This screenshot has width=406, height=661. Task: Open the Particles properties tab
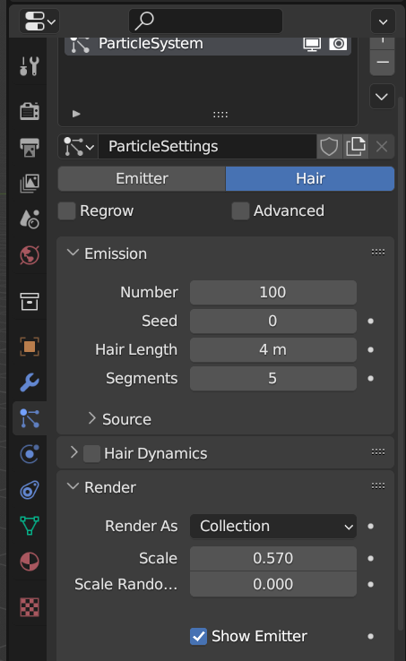[30, 418]
